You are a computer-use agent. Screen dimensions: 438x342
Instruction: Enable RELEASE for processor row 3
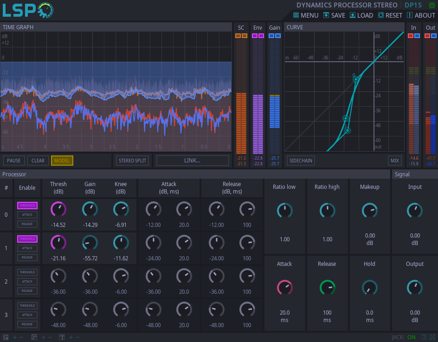[x=27, y=324]
